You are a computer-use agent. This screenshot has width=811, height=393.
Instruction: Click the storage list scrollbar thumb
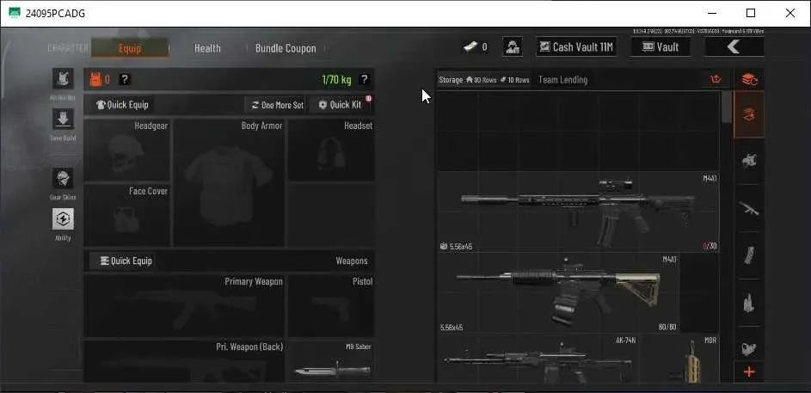(x=726, y=107)
